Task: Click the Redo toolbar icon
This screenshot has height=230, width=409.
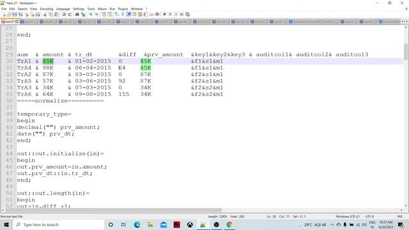Action: pos(70,14)
